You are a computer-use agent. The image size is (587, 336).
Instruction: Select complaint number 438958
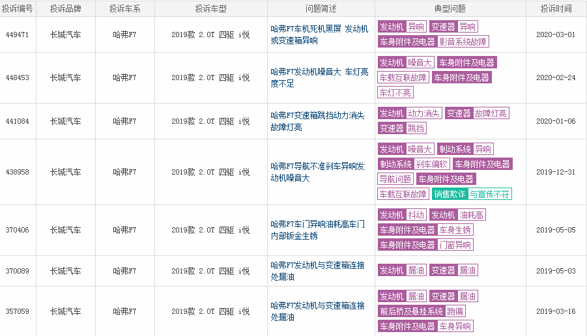(x=17, y=172)
